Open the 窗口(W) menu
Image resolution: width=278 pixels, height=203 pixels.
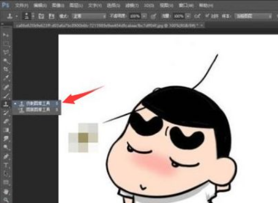click(186, 5)
